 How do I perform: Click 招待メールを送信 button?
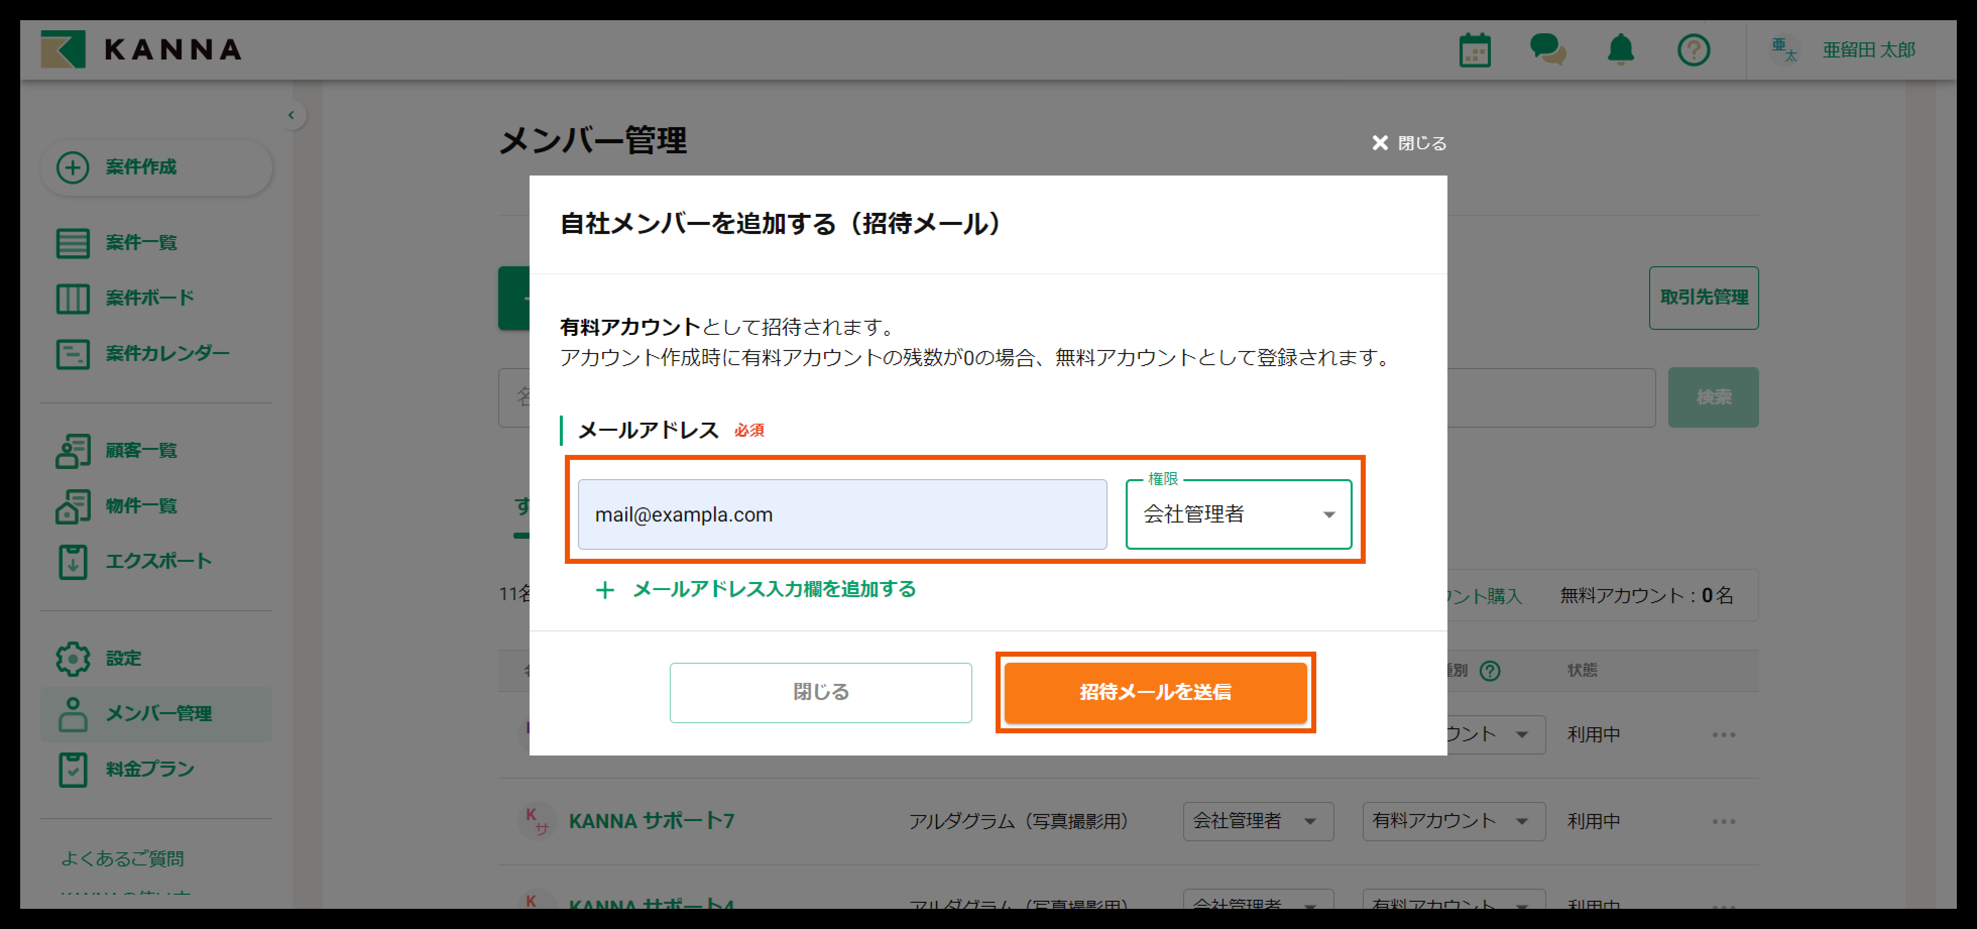[x=1155, y=692]
